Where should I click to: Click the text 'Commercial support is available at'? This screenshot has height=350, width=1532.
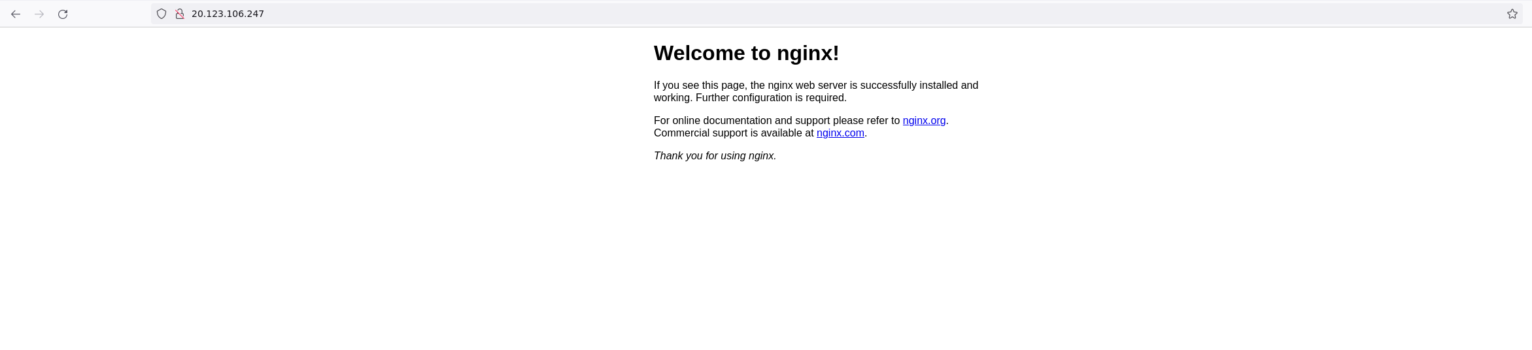[734, 133]
